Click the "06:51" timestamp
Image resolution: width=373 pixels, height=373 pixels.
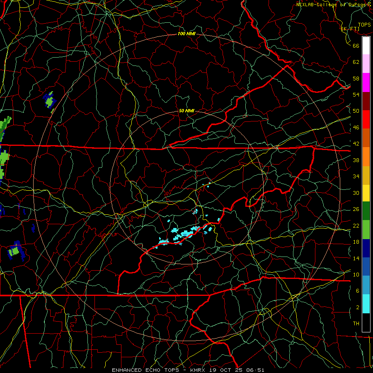coord(255,370)
